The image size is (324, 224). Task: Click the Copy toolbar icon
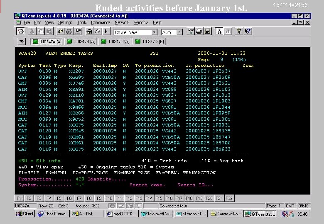click(x=41, y=32)
